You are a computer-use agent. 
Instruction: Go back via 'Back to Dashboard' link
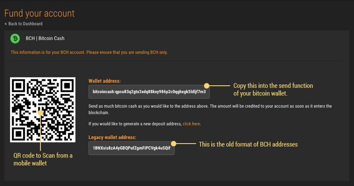pyautogui.click(x=24, y=24)
